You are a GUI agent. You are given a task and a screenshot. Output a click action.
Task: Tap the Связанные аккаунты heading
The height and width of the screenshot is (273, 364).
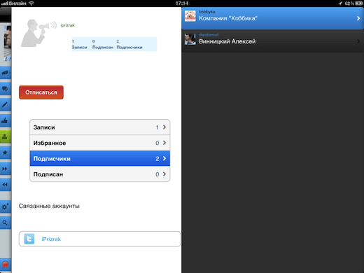(49, 206)
